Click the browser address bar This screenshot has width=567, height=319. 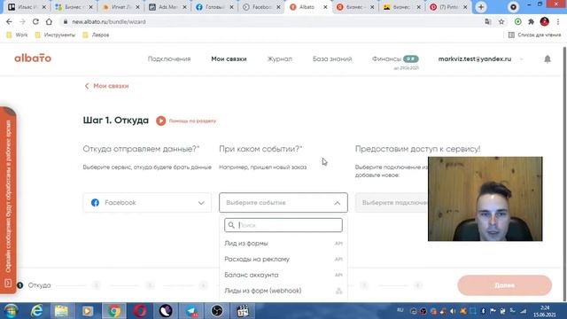click(271, 21)
